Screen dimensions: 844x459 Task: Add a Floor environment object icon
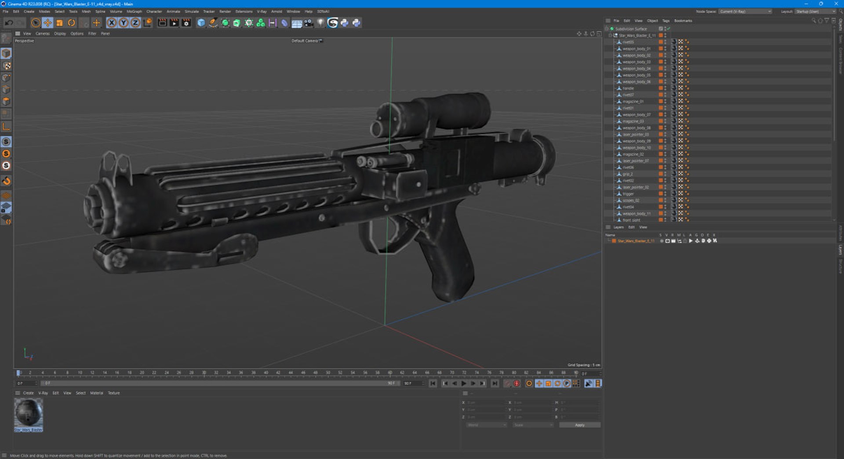click(297, 23)
